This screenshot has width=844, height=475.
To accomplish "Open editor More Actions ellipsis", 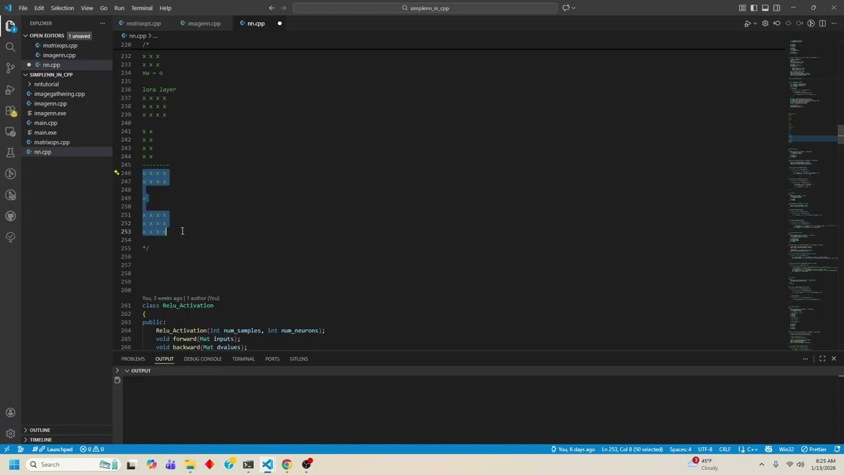I will tap(833, 23).
